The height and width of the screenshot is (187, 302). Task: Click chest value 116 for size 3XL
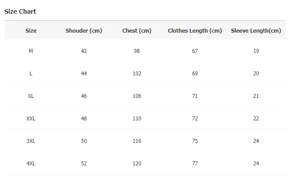137,141
